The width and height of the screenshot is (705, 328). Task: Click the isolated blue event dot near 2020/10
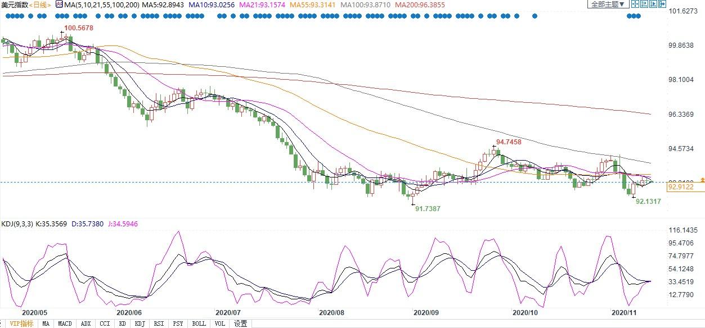[x=535, y=16]
